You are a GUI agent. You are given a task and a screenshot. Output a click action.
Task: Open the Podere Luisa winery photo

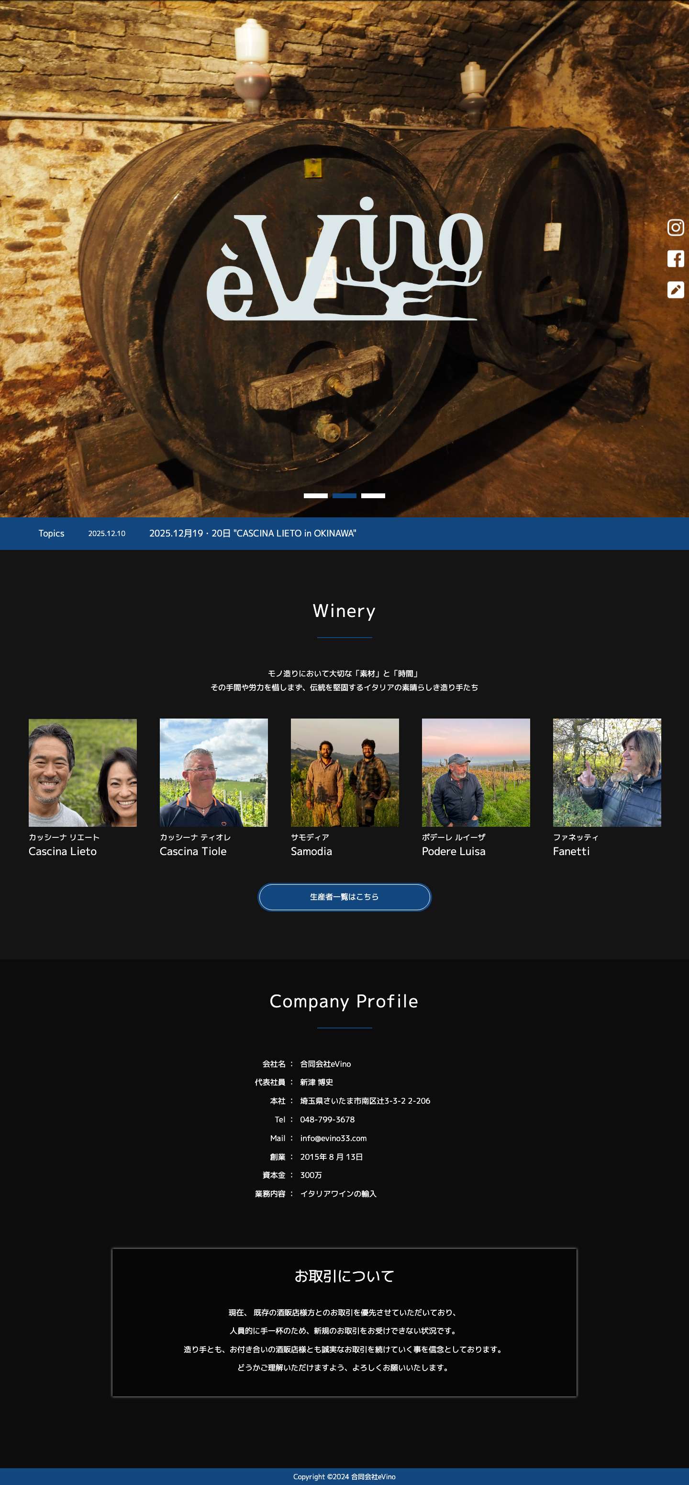point(476,773)
